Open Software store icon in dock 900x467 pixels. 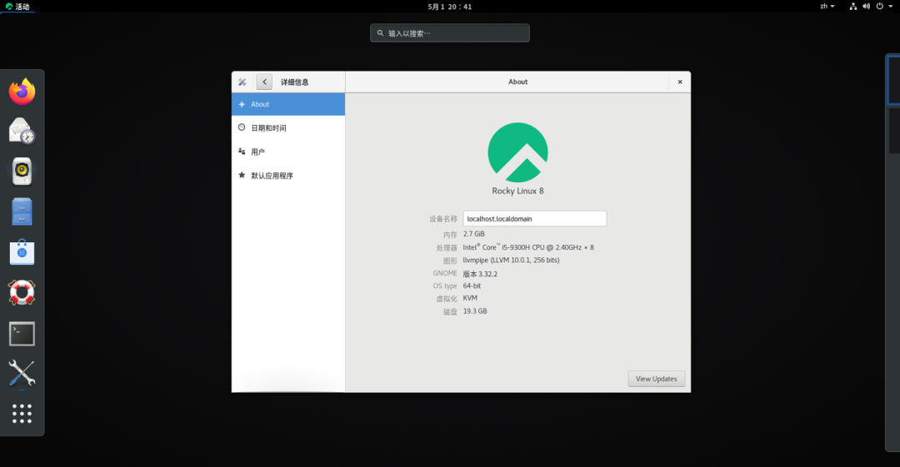[22, 252]
